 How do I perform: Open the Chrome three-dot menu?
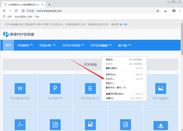point(180,11)
